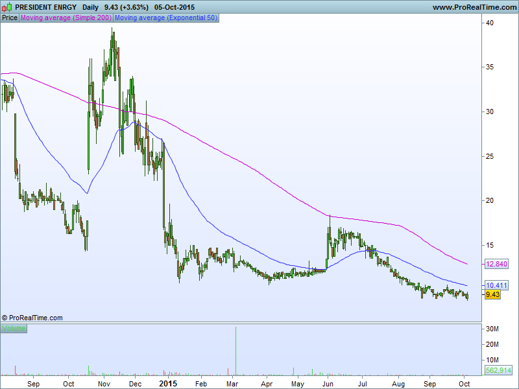Viewport: 519px width, 389px height.
Task: Click the 2015 year marker on the time axis
Action: tap(167, 383)
